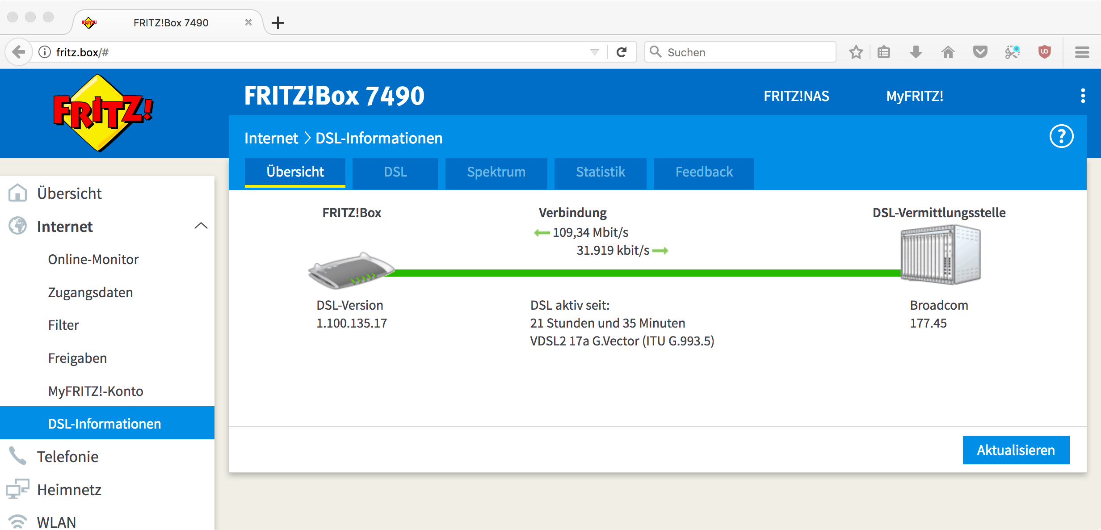Open a new browser tab
This screenshot has height=530, width=1101.
tap(278, 23)
